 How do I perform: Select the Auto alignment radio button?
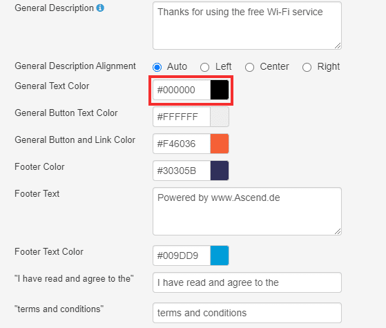pos(157,67)
